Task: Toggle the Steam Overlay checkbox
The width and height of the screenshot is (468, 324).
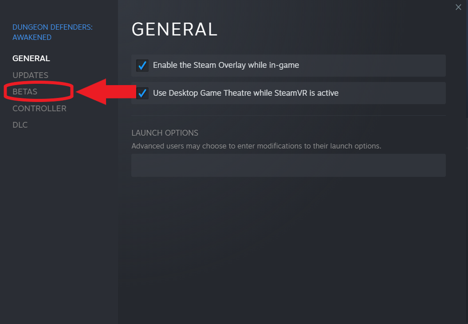Action: click(x=142, y=65)
